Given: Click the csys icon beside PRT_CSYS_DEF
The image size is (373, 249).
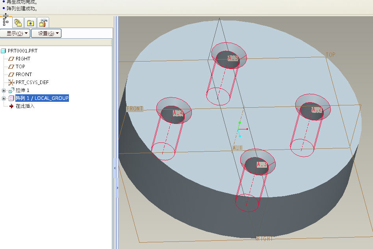Looking at the screenshot, I should (x=11, y=82).
